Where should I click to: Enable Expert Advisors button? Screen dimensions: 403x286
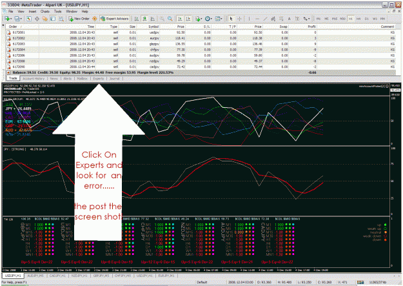coord(114,19)
